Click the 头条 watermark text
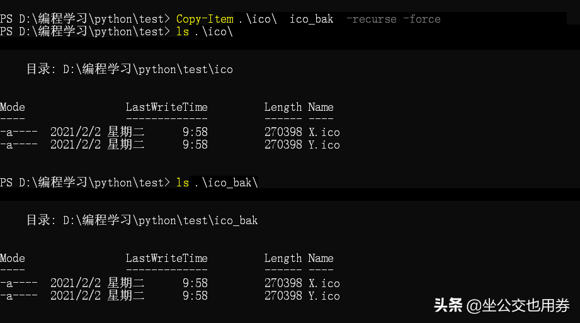The image size is (580, 323). 448,306
